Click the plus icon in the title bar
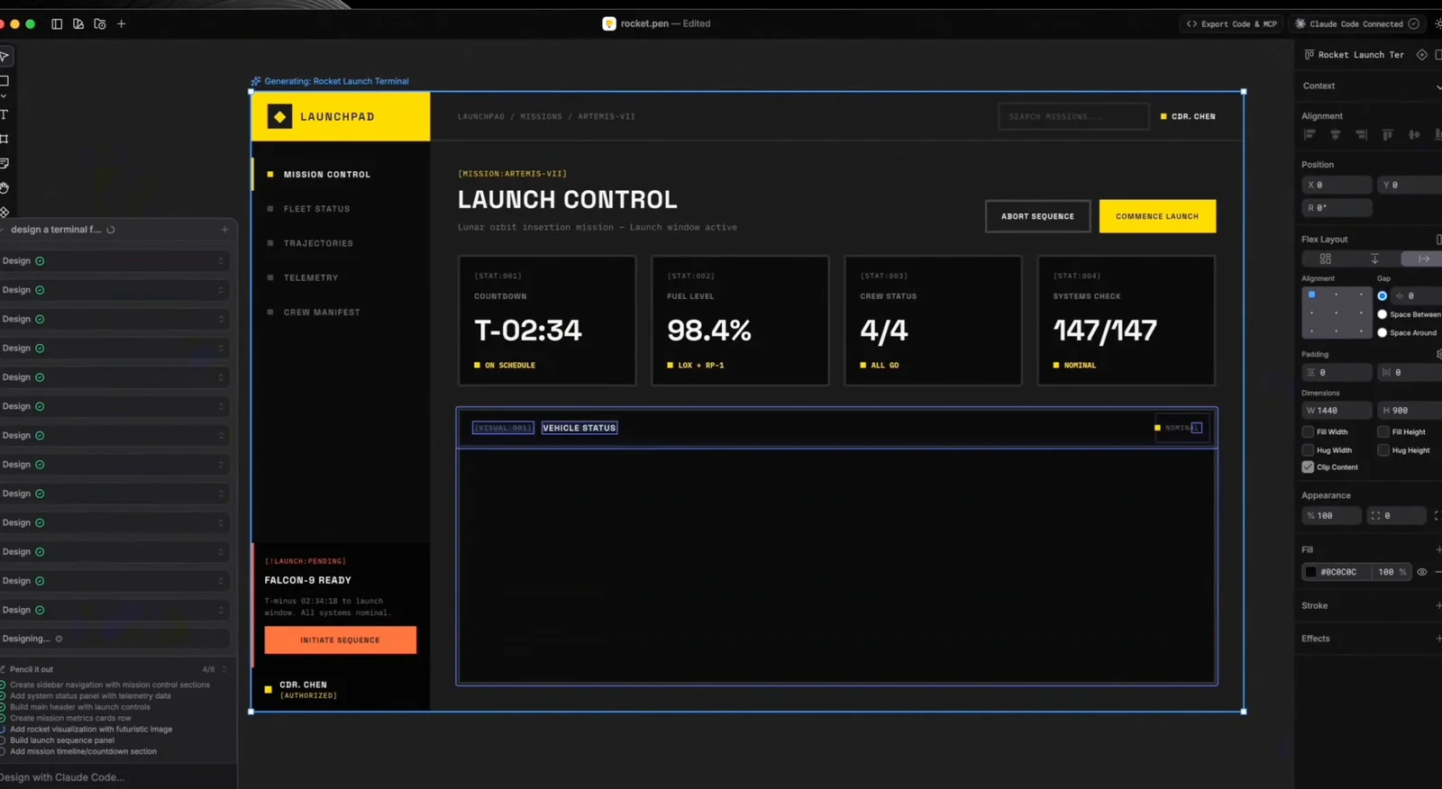The height and width of the screenshot is (789, 1442). [122, 24]
